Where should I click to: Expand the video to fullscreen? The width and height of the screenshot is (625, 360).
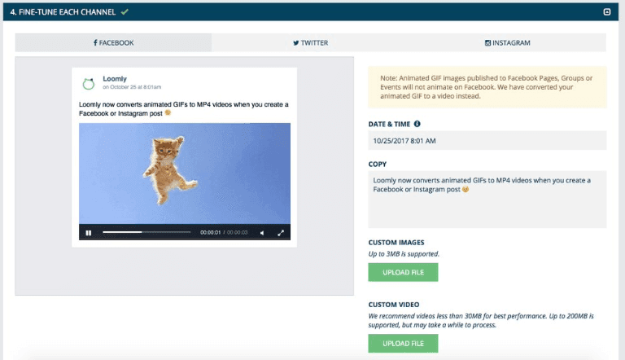point(281,233)
